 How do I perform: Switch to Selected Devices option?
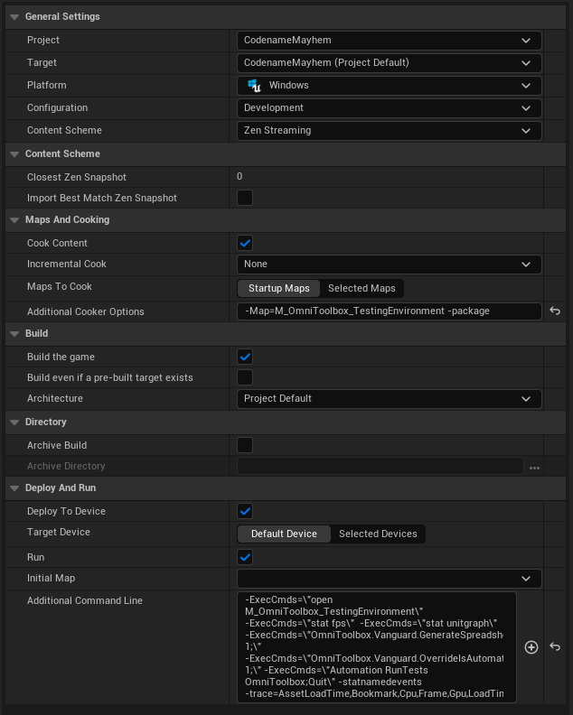(x=378, y=534)
